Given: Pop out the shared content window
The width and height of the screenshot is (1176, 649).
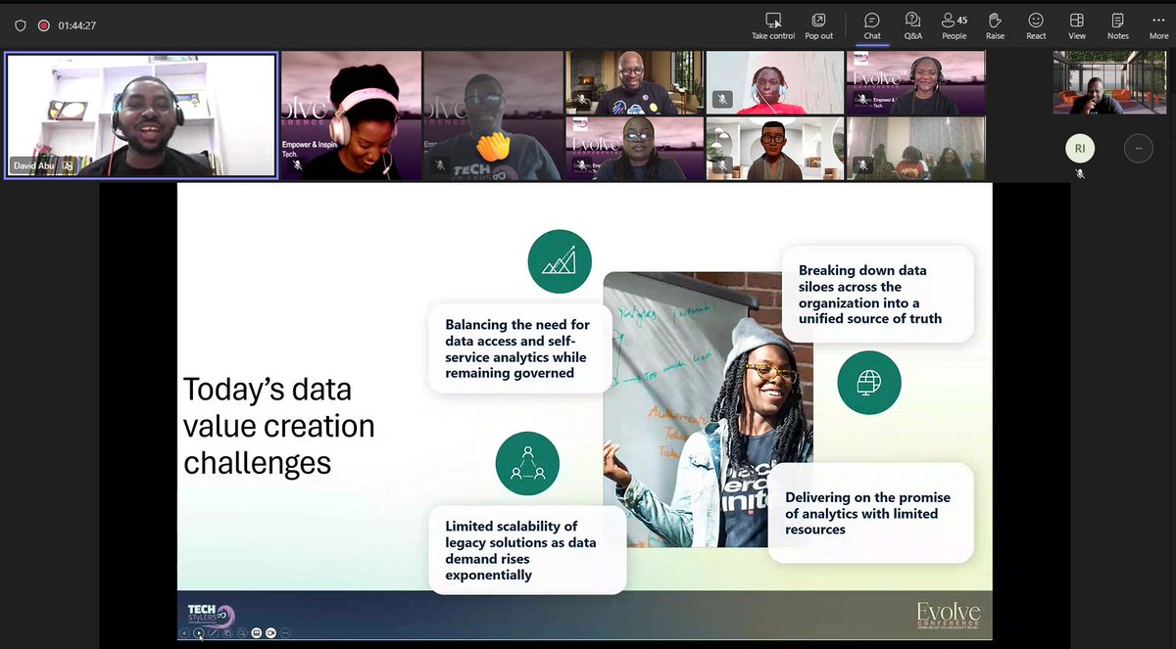Looking at the screenshot, I should [818, 26].
